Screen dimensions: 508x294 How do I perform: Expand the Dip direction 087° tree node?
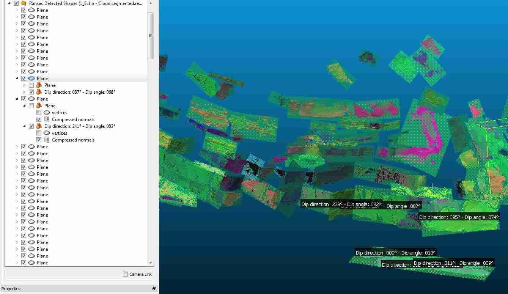coord(25,92)
